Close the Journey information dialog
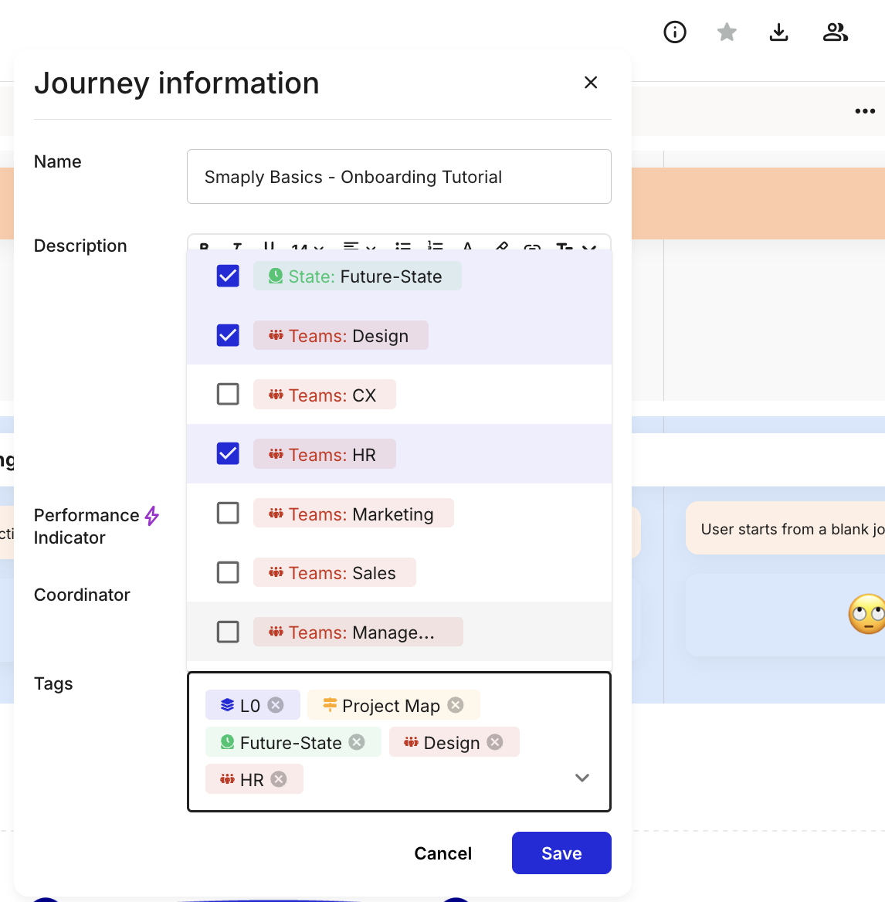 [x=591, y=83]
